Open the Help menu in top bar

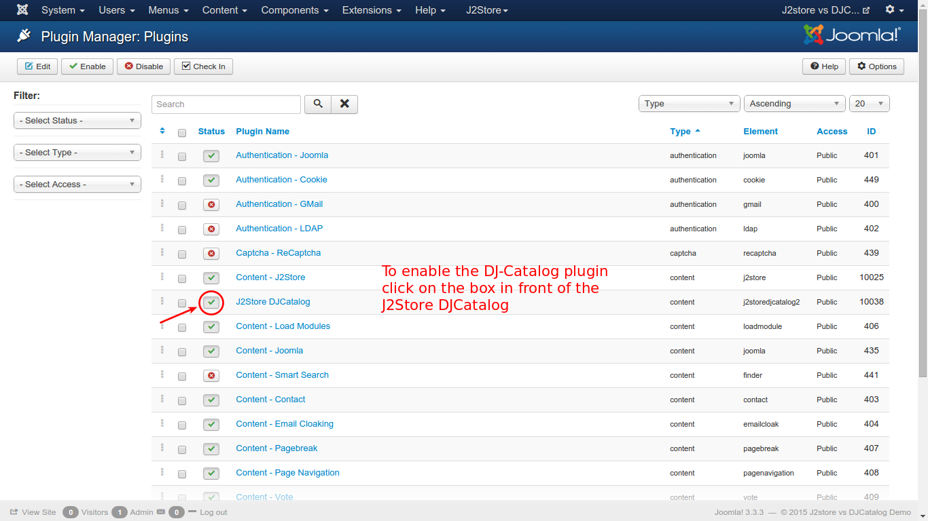click(431, 10)
